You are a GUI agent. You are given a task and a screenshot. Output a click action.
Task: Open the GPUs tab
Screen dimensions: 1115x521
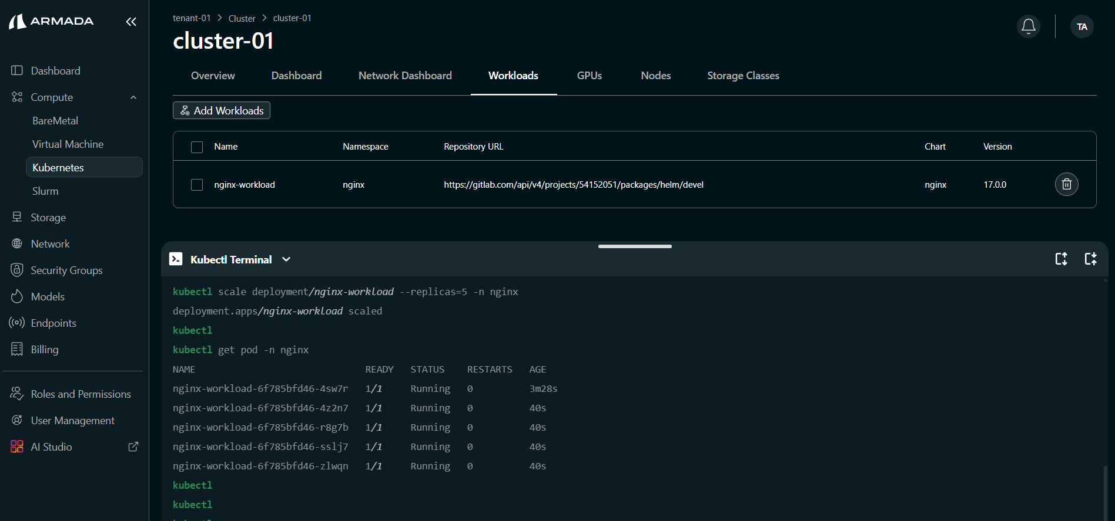click(590, 76)
